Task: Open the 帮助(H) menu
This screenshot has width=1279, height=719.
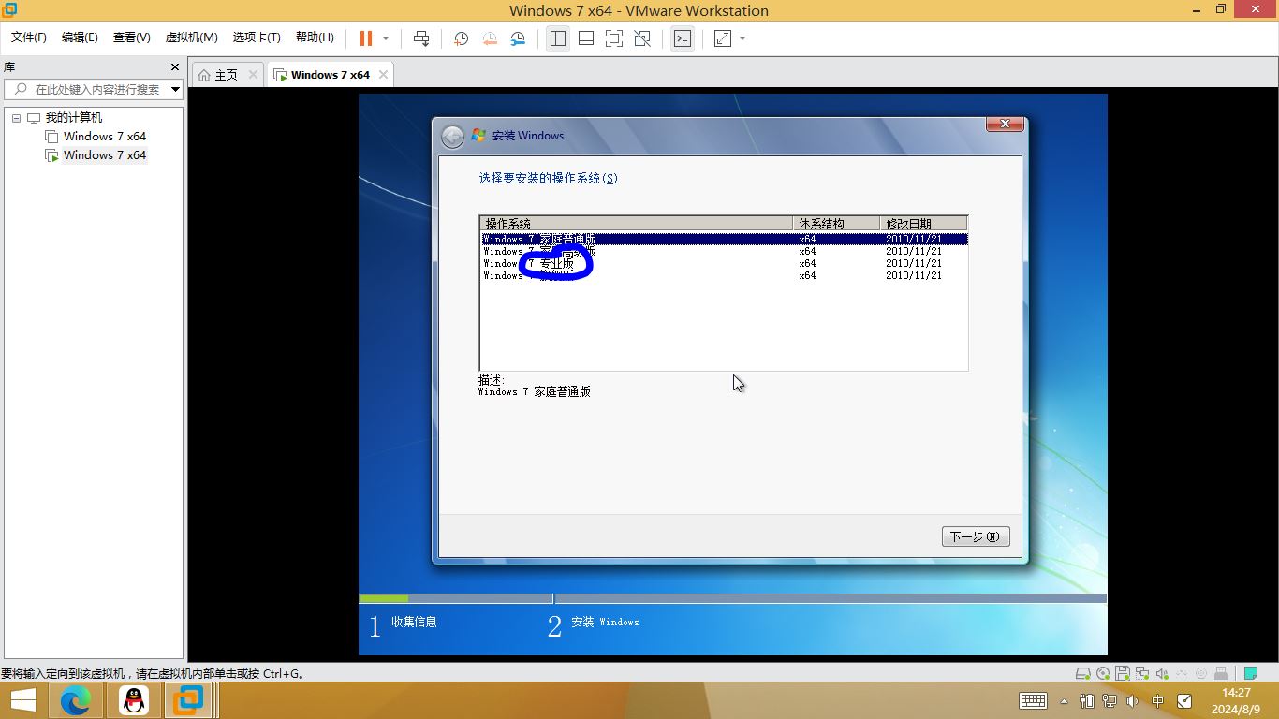Action: [315, 37]
